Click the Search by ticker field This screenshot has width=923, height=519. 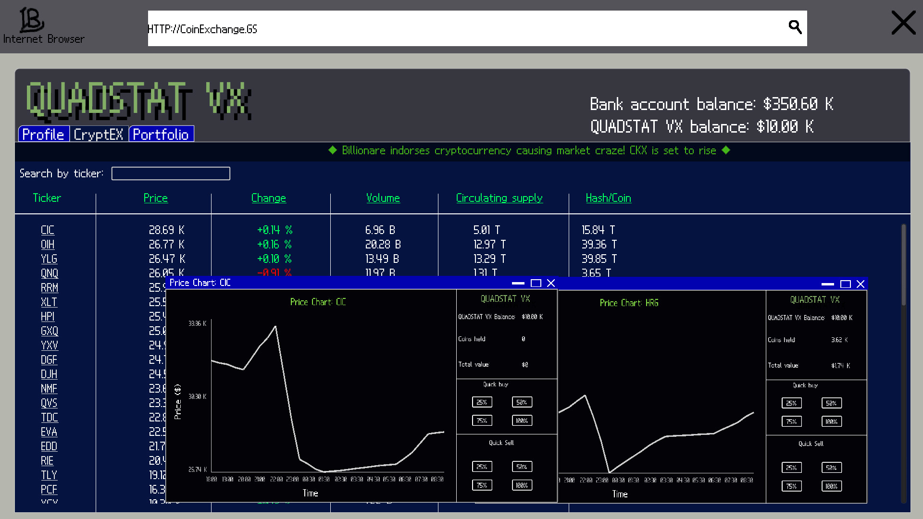(171, 173)
